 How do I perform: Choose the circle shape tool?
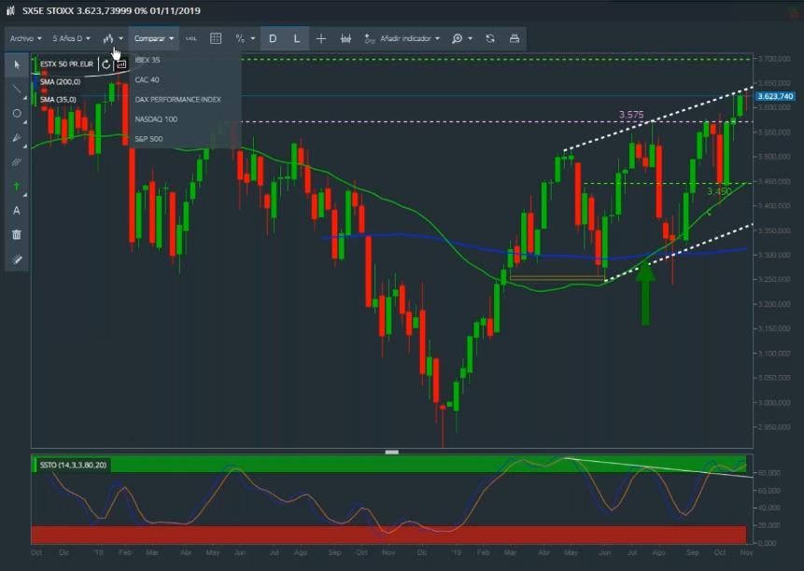(x=17, y=114)
